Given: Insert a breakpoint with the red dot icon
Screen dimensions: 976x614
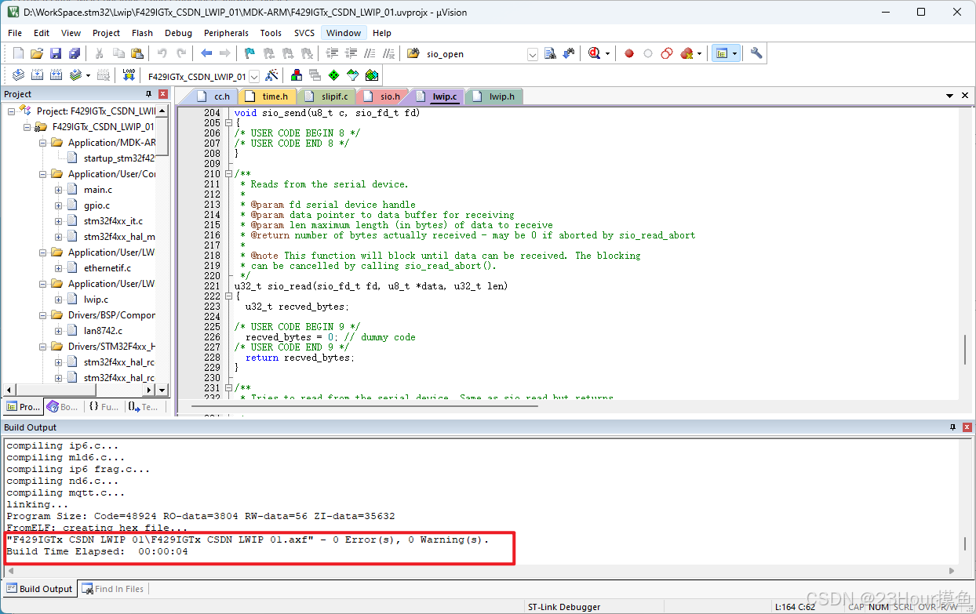Looking at the screenshot, I should click(628, 53).
